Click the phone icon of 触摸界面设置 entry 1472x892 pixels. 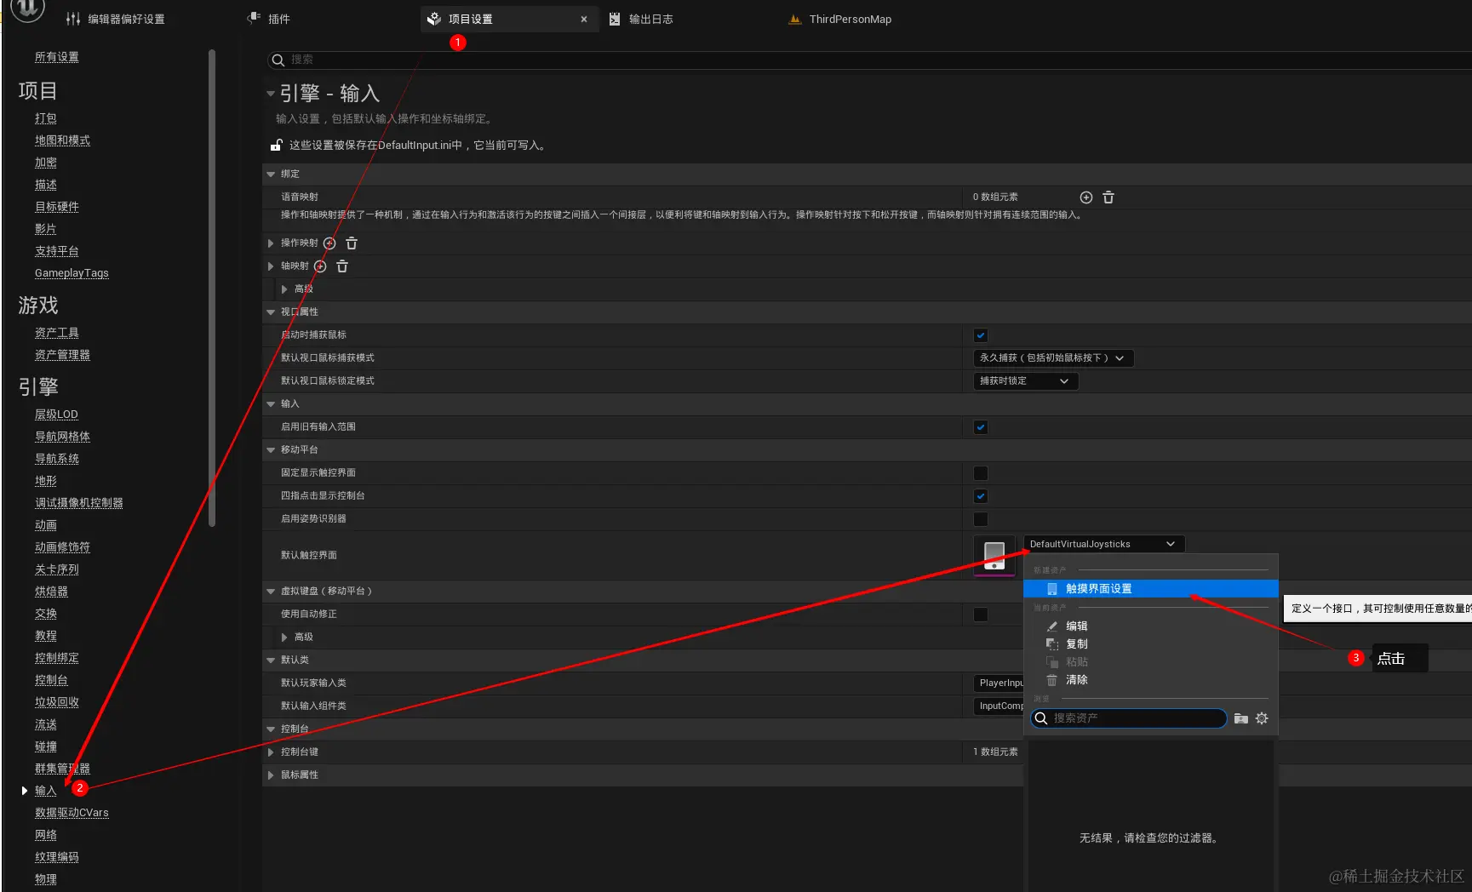coord(1052,589)
